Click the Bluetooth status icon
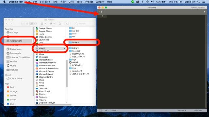 pyautogui.click(x=142, y=2)
